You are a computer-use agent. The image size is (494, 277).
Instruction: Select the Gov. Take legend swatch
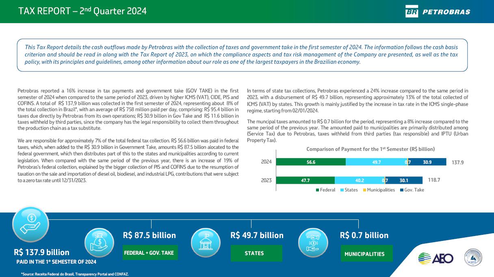click(x=402, y=190)
